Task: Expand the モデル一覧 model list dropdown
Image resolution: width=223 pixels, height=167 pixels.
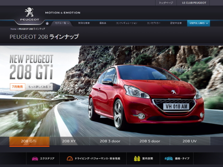Action: click(62, 23)
